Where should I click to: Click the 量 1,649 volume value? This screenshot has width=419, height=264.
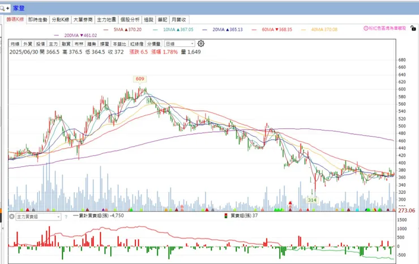[191, 52]
